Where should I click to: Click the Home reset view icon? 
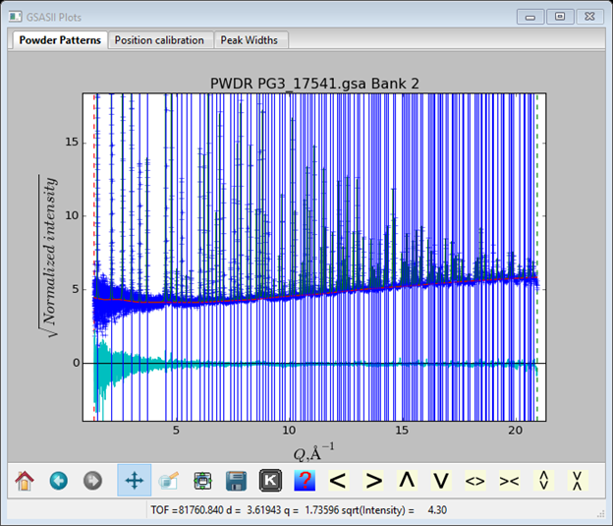[25, 481]
